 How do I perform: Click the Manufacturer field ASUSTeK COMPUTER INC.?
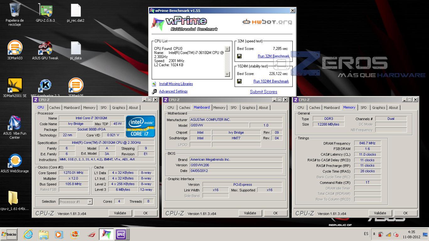pyautogui.click(x=236, y=120)
